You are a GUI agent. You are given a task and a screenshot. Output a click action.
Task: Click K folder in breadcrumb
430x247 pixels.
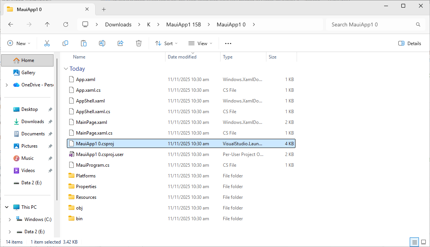(149, 24)
